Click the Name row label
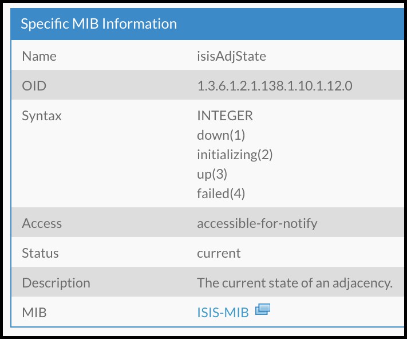 click(39, 56)
